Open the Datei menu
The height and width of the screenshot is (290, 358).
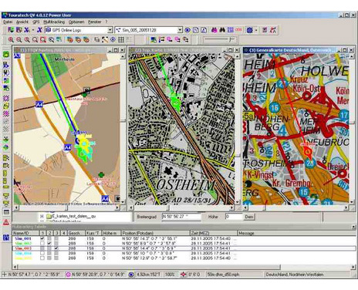coord(8,22)
